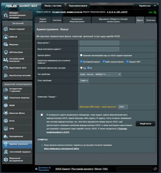Uncheck the Журнал WiFi checkbox

point(127,61)
